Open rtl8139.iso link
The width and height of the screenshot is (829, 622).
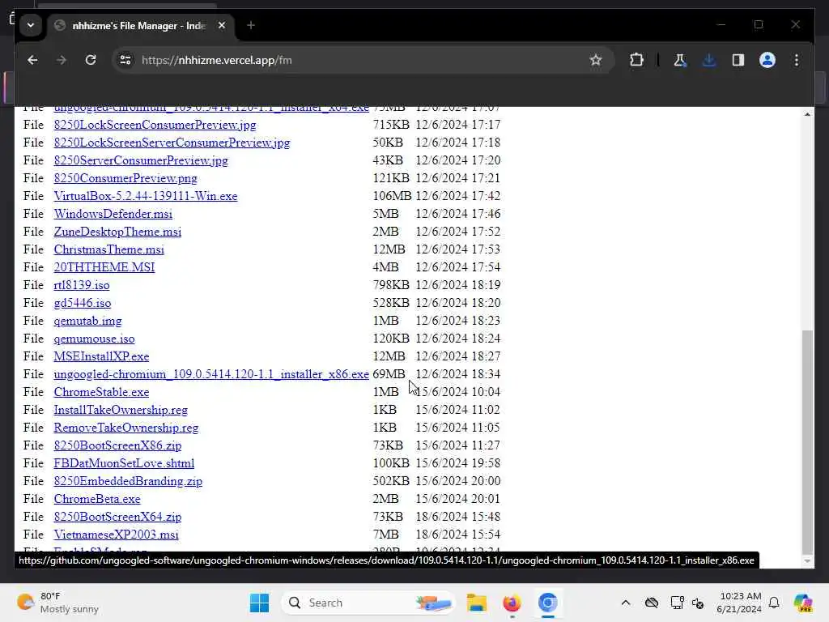click(82, 285)
